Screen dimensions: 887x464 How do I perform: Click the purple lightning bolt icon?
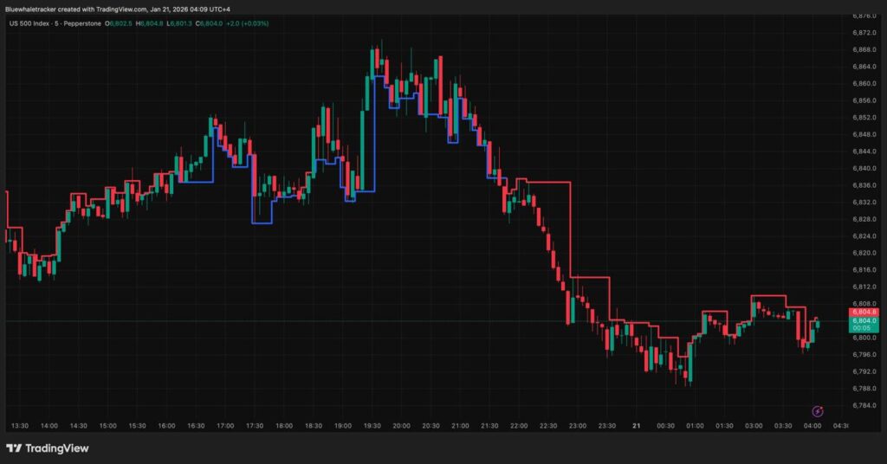coord(817,410)
